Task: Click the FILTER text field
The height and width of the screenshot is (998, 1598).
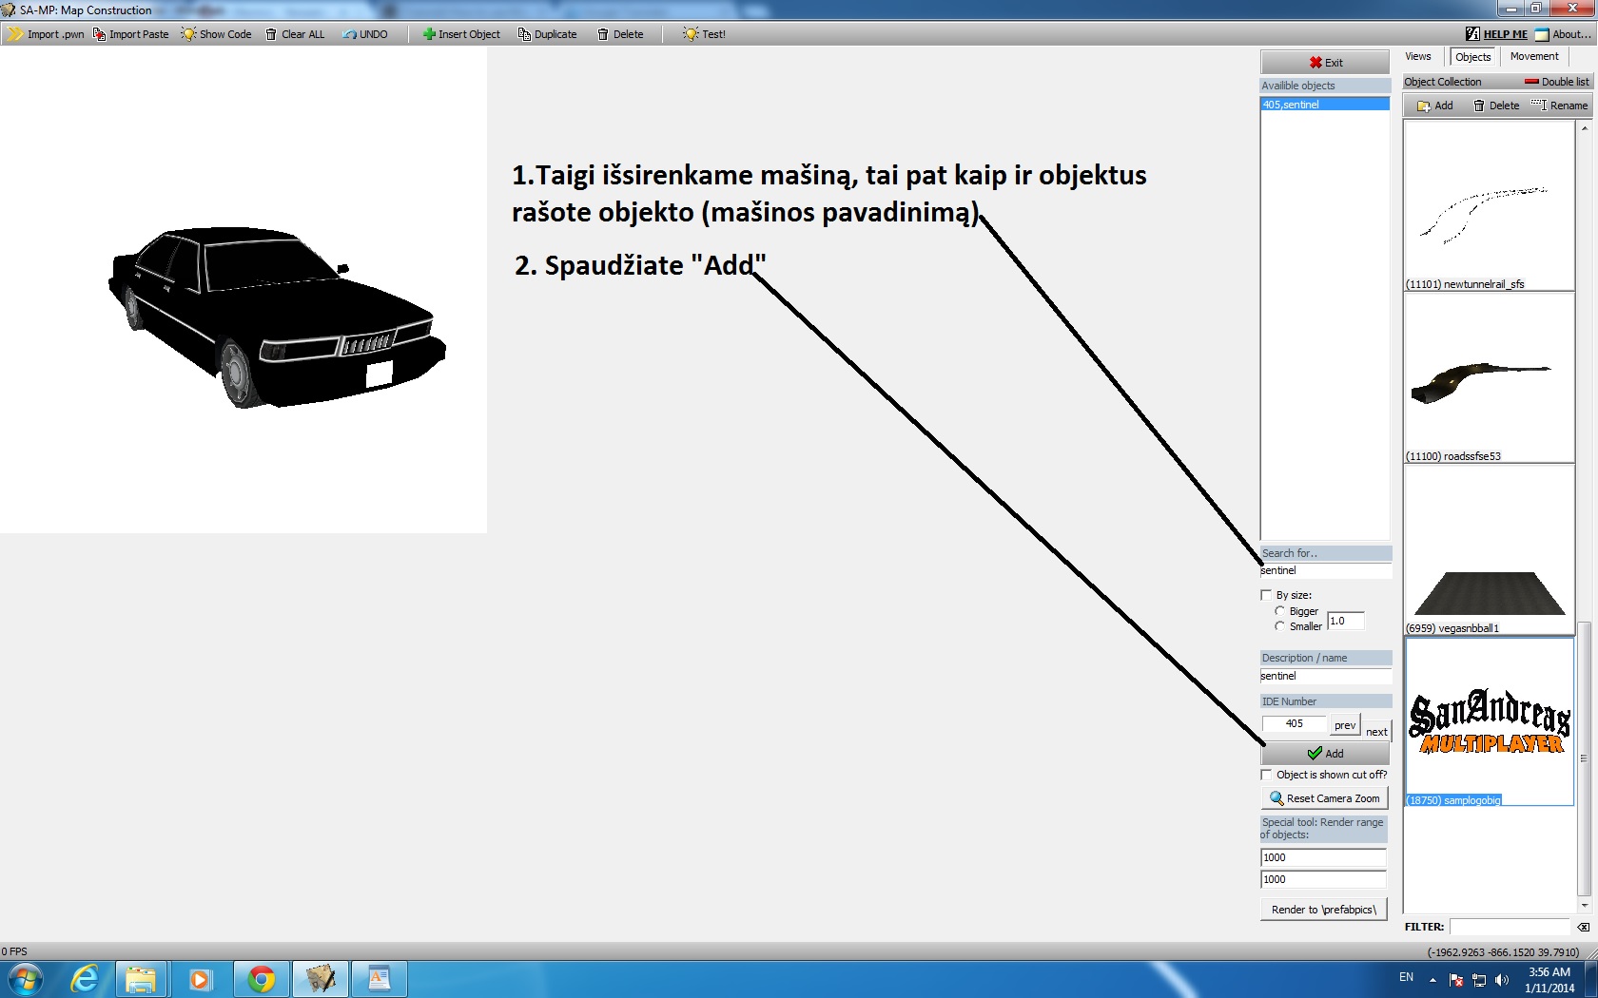Action: pos(1510,927)
